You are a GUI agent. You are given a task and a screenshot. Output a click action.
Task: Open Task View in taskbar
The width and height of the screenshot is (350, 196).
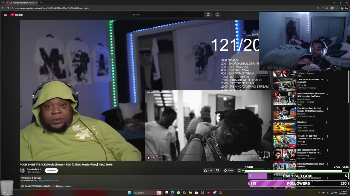pos(166,193)
